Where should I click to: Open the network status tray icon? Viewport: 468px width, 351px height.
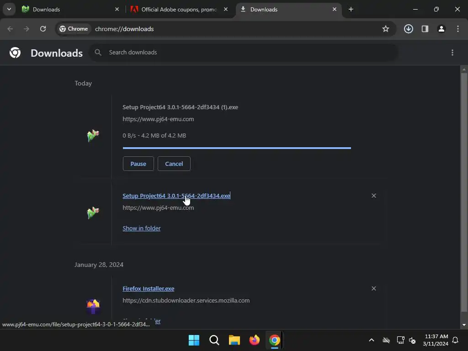pos(400,340)
